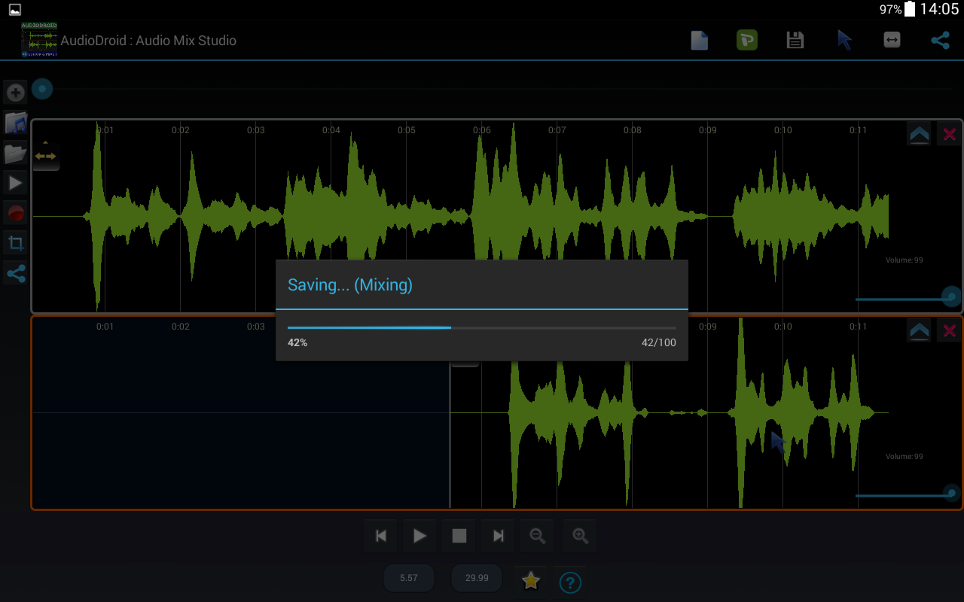
Task: Tap the "Saving... (Mixing)" dialog title
Action: coord(350,284)
